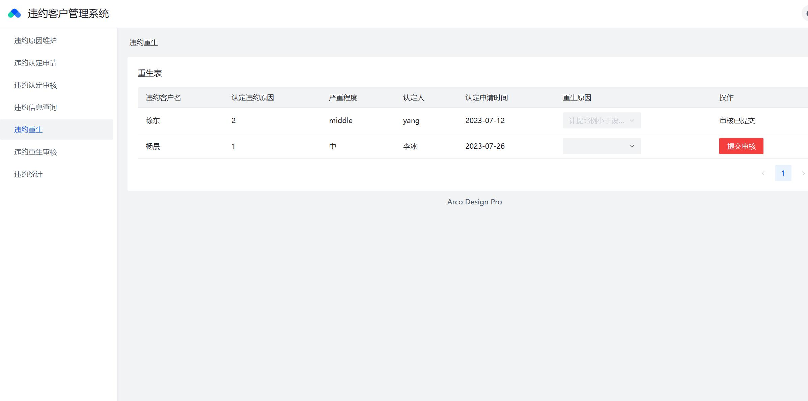Open 违约原因维护 menu item

35,41
